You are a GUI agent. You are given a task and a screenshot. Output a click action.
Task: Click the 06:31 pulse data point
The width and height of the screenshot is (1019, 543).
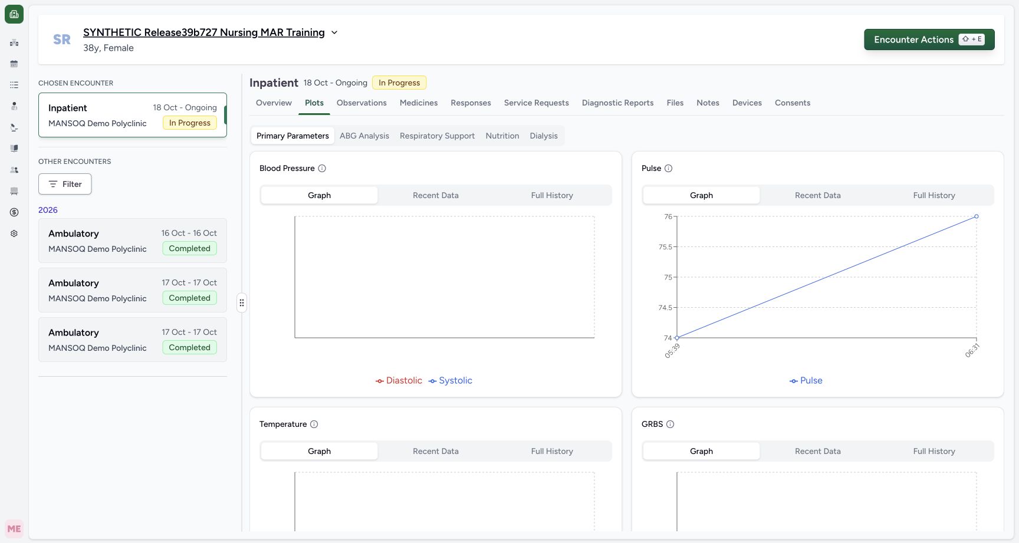click(977, 216)
